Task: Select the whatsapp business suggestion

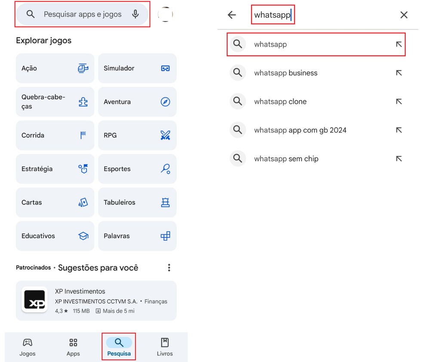Action: (x=316, y=73)
